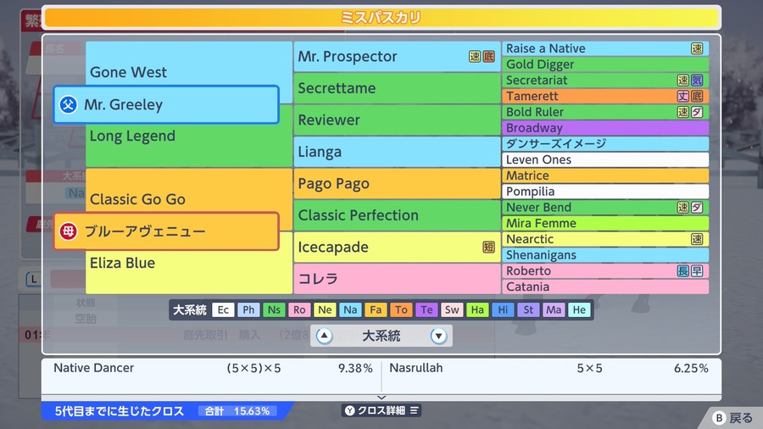Cycle 大系統 display mode with up arrow
The height and width of the screenshot is (429, 763).
click(324, 336)
